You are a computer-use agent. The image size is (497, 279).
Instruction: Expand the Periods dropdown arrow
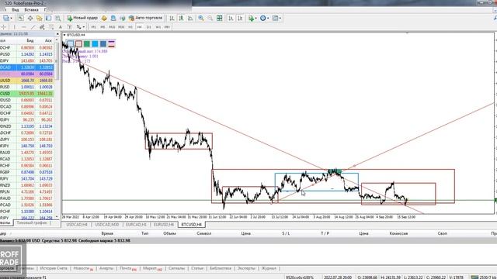click(268, 18)
